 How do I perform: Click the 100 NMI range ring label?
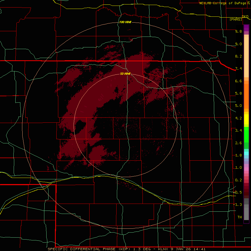[x=125, y=22]
